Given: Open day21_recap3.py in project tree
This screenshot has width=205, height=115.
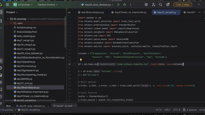Looking at the screenshot, I should point(25,49).
